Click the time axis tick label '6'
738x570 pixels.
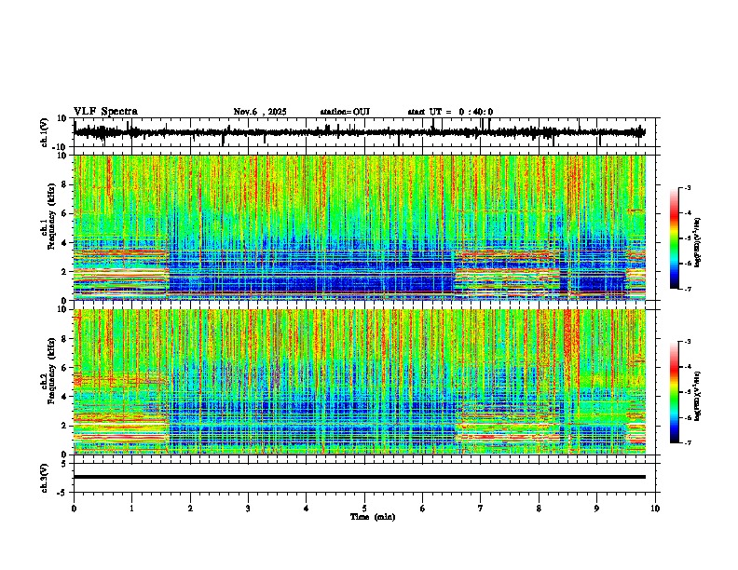(423, 509)
